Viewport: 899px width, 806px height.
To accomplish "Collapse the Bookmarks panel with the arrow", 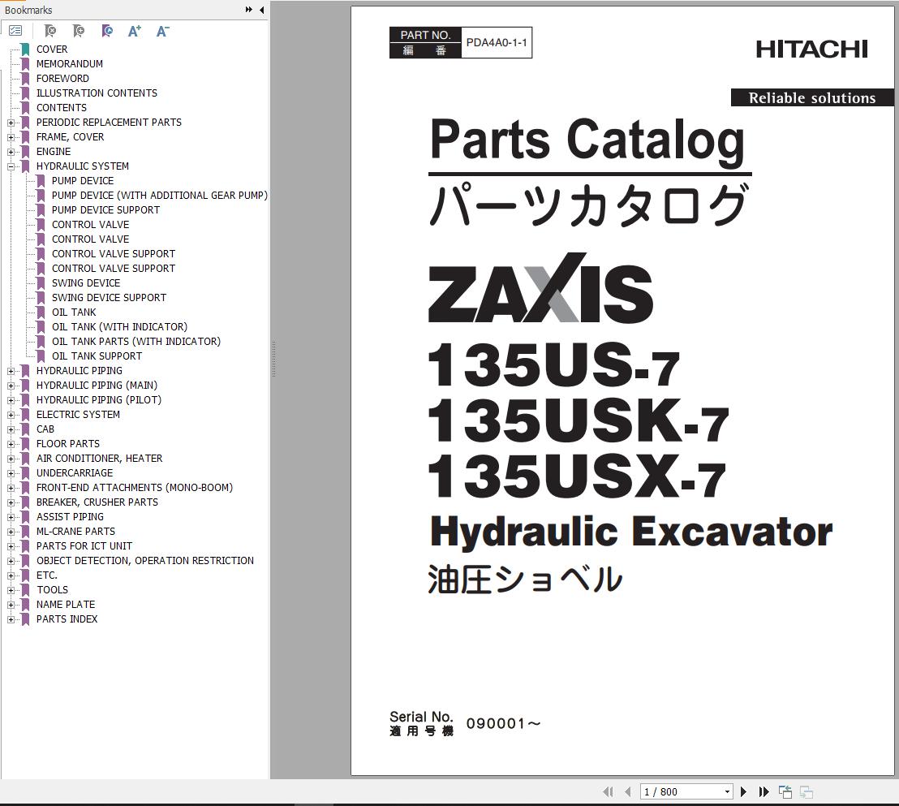I will click(261, 10).
